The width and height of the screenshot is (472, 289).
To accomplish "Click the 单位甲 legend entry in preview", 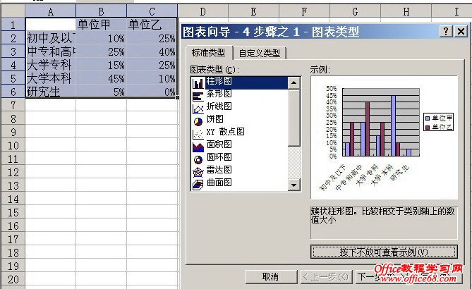I will (439, 118).
